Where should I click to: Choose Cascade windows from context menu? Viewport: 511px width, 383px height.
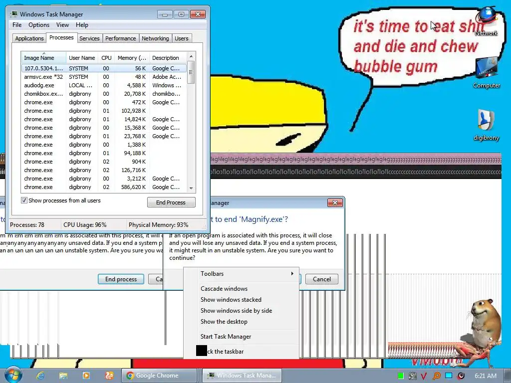[241, 289]
